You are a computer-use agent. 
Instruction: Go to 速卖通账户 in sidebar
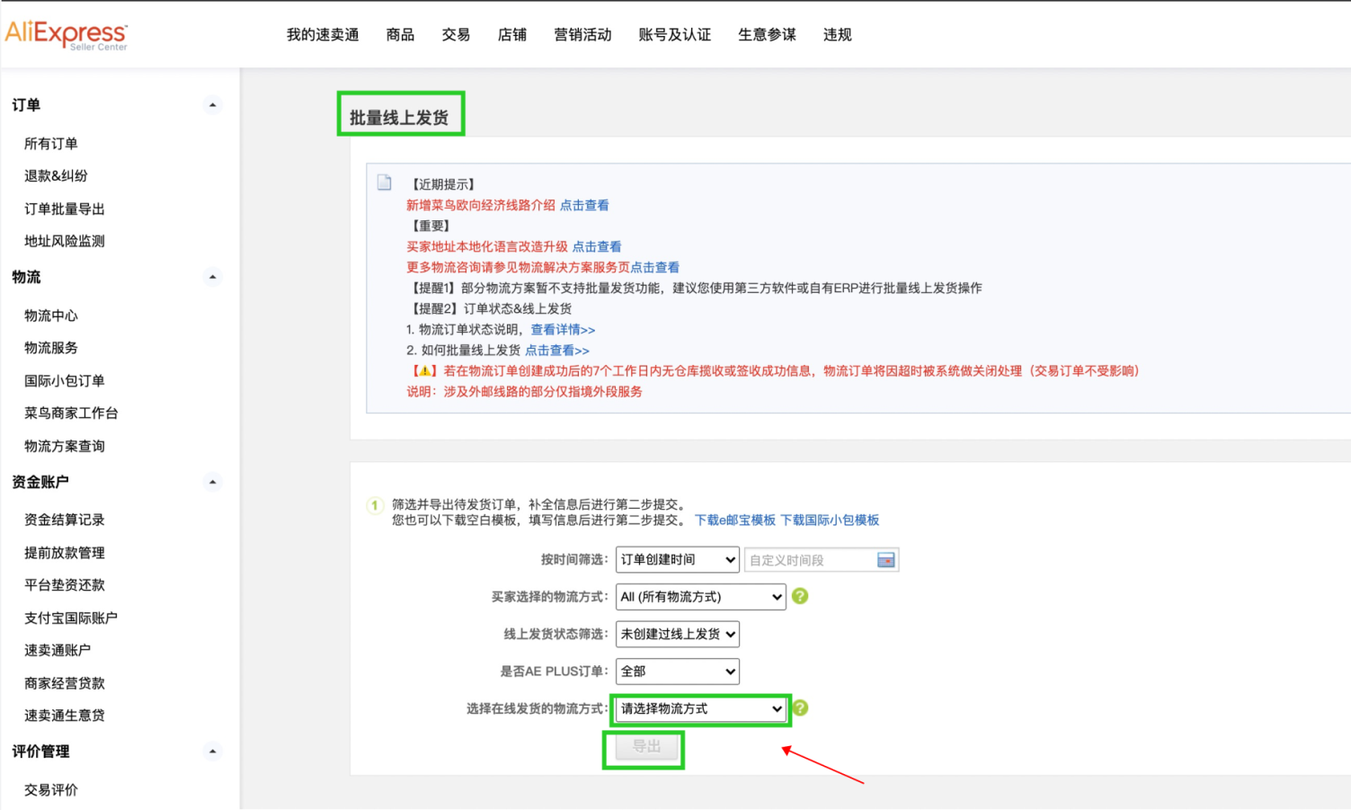tap(58, 651)
